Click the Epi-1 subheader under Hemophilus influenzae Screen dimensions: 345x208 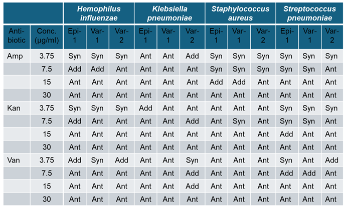coord(75,36)
